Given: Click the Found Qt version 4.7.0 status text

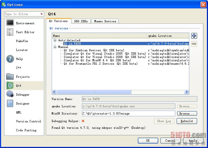Looking at the screenshot, I should pos(98,128).
